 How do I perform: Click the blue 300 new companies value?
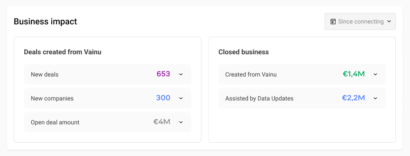click(163, 98)
